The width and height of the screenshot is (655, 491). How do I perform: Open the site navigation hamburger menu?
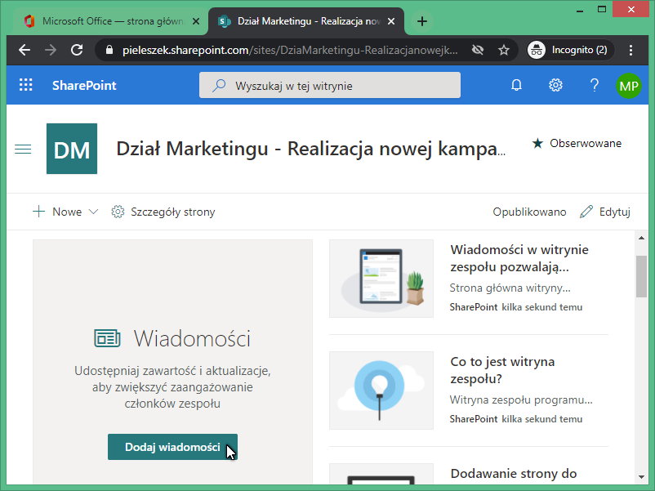pyautogui.click(x=23, y=148)
